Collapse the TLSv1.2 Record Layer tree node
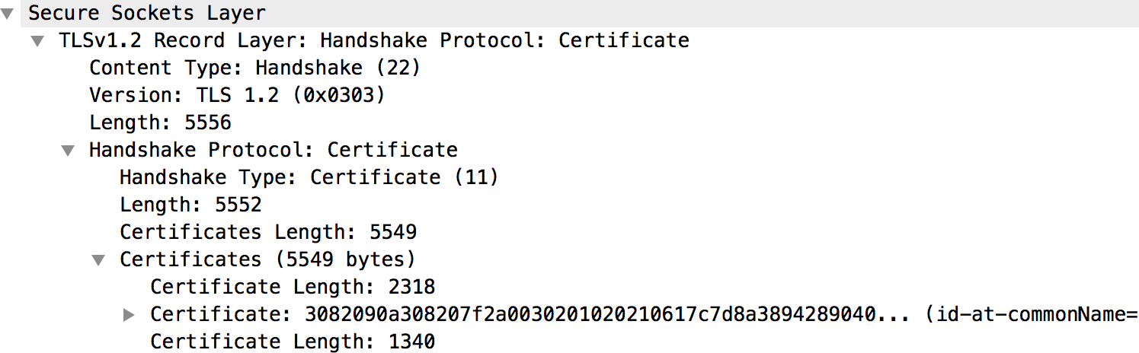 38,41
